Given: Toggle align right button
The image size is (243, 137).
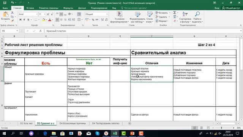Looking at the screenshot, I should (x=65, y=20).
